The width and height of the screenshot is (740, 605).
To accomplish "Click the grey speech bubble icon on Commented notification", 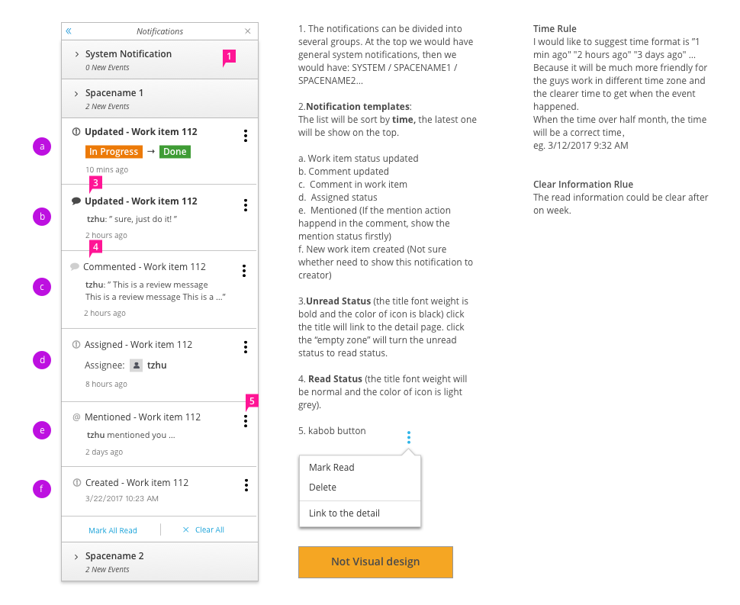I will click(74, 267).
